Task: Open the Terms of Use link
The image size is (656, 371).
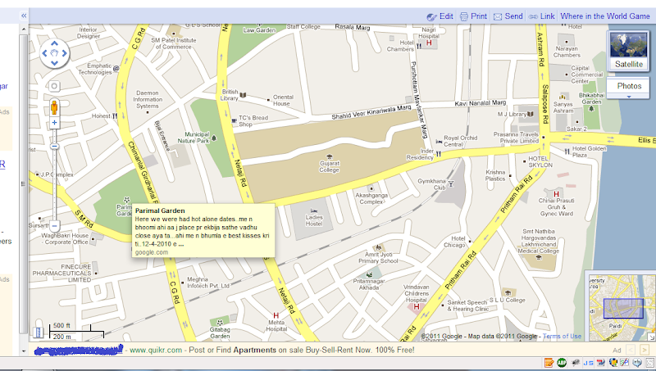Action: (x=562, y=336)
